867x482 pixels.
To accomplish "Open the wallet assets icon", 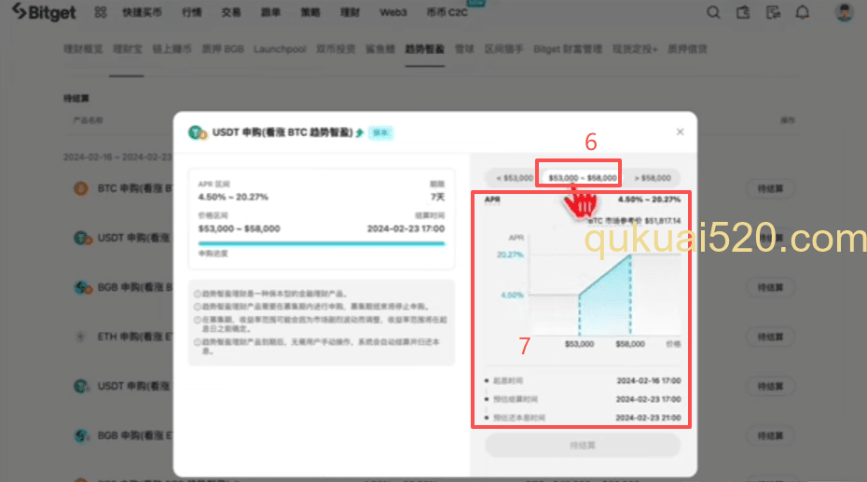I will click(x=743, y=12).
